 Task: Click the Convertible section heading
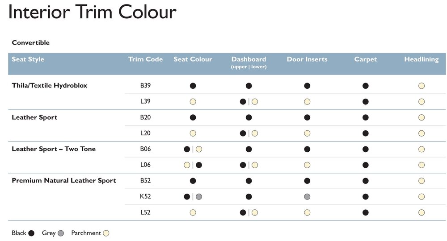click(31, 43)
